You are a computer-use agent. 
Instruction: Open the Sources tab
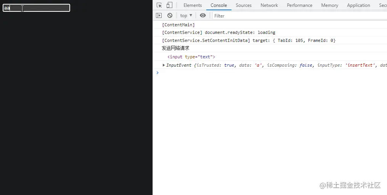tap(244, 5)
